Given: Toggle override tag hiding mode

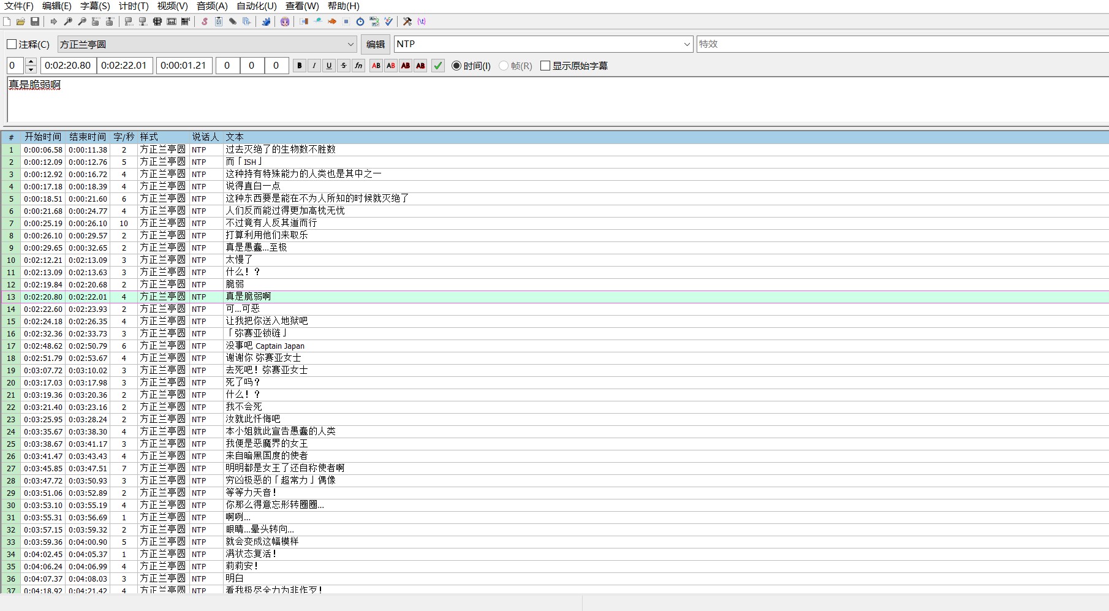Looking at the screenshot, I should (422, 21).
